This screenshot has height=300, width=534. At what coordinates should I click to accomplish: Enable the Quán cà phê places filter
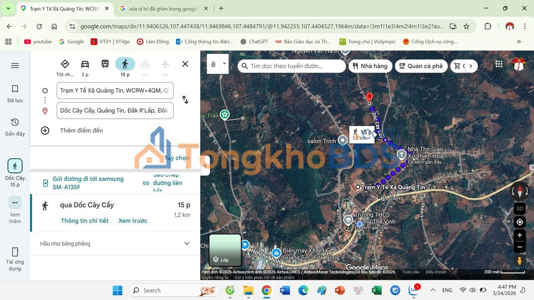coord(421,66)
